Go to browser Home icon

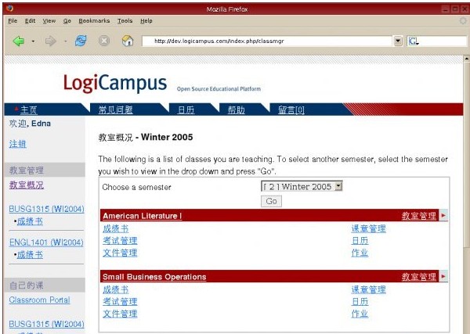click(127, 41)
